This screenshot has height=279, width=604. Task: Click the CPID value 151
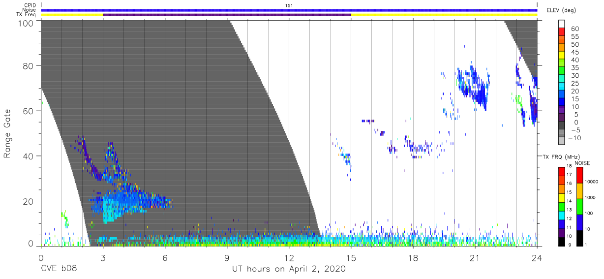pos(289,5)
